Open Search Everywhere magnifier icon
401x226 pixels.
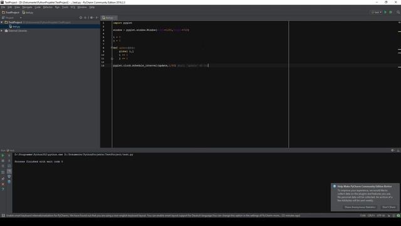pyautogui.click(x=398, y=13)
